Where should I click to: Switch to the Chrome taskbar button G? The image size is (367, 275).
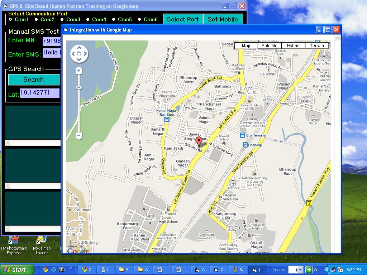point(87,270)
